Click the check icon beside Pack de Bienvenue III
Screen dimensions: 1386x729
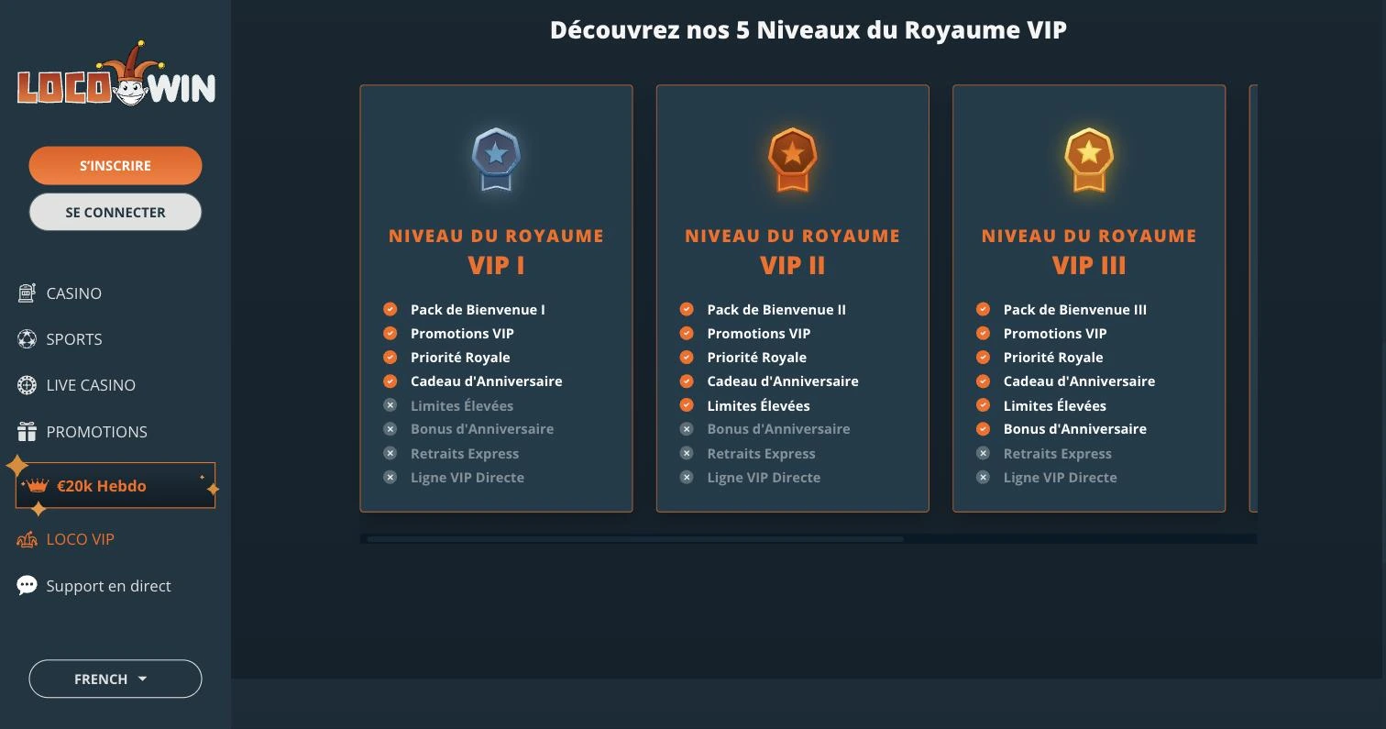(x=984, y=309)
